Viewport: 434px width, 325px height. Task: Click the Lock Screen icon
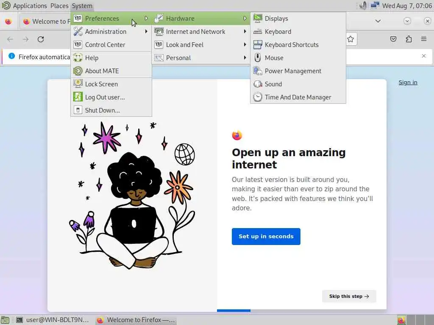pos(78,84)
